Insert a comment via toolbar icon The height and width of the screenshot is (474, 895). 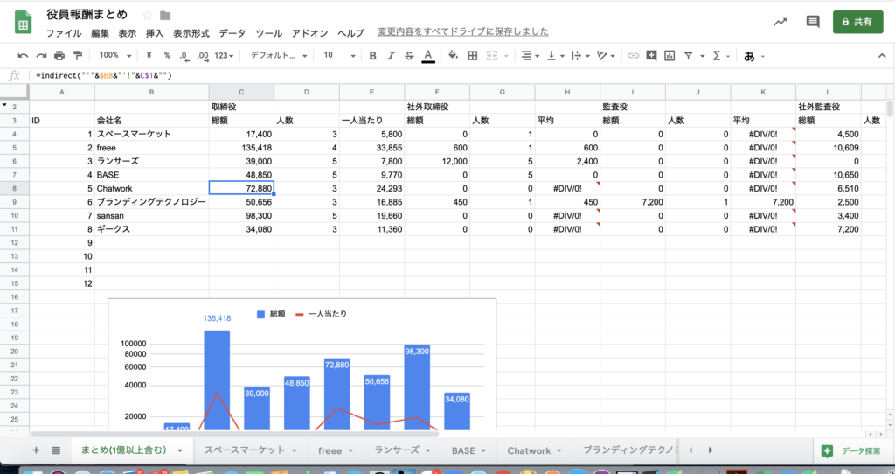(x=651, y=56)
